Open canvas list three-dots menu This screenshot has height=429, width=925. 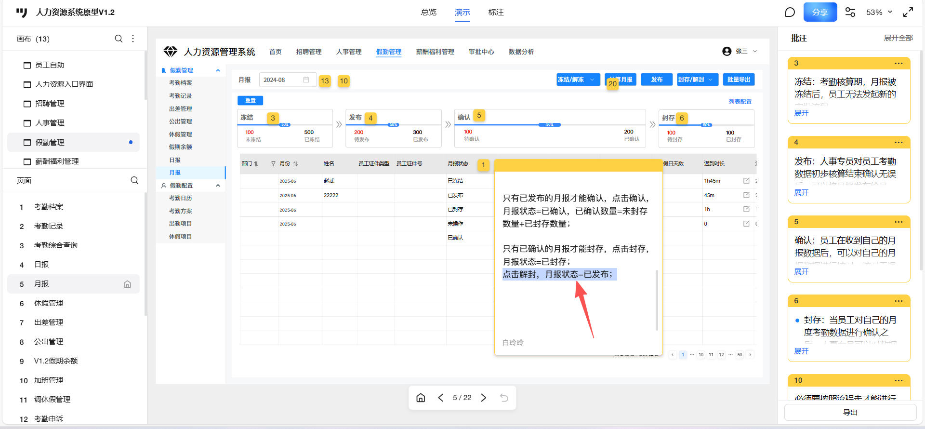tap(133, 39)
